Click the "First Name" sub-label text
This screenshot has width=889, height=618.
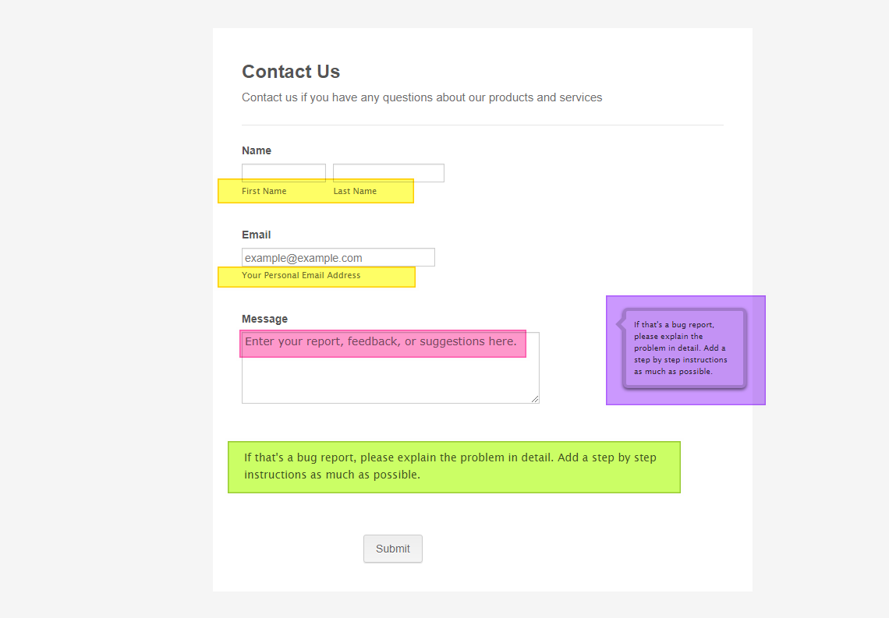coord(264,191)
